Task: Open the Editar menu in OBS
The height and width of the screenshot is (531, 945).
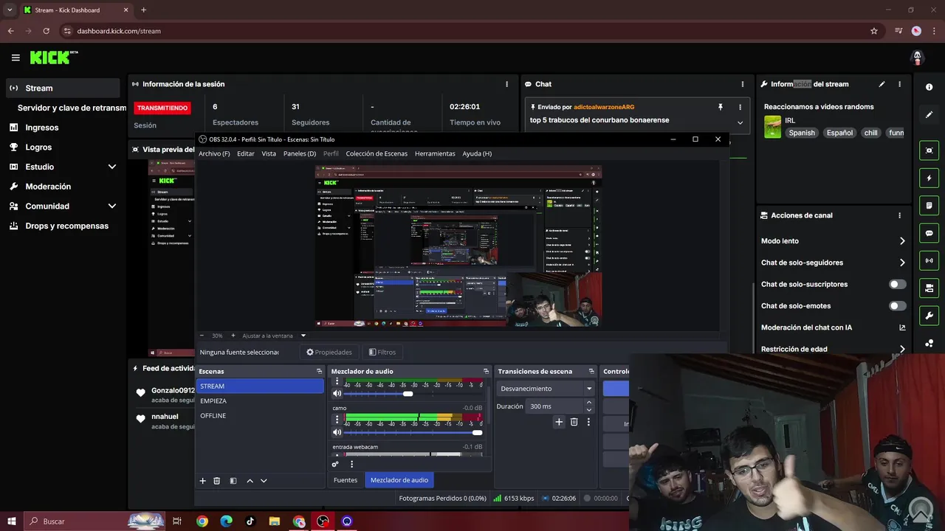Action: point(246,153)
